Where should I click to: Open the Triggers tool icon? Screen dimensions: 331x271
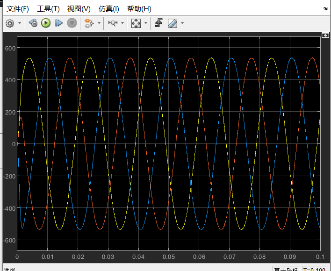pos(158,23)
